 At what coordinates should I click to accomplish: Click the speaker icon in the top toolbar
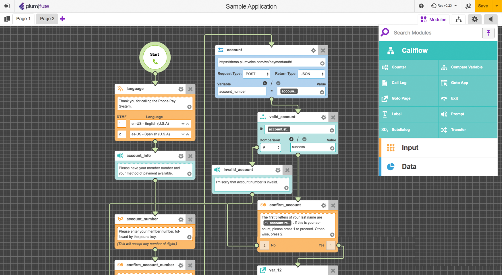491,19
